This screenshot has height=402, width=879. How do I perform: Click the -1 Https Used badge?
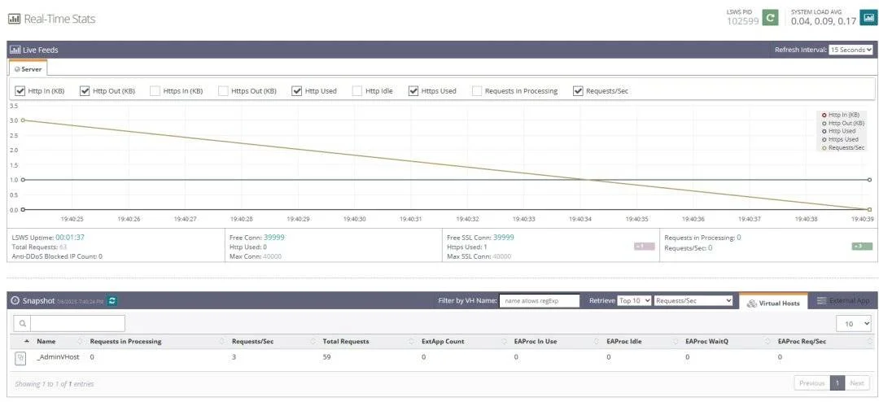click(x=644, y=246)
